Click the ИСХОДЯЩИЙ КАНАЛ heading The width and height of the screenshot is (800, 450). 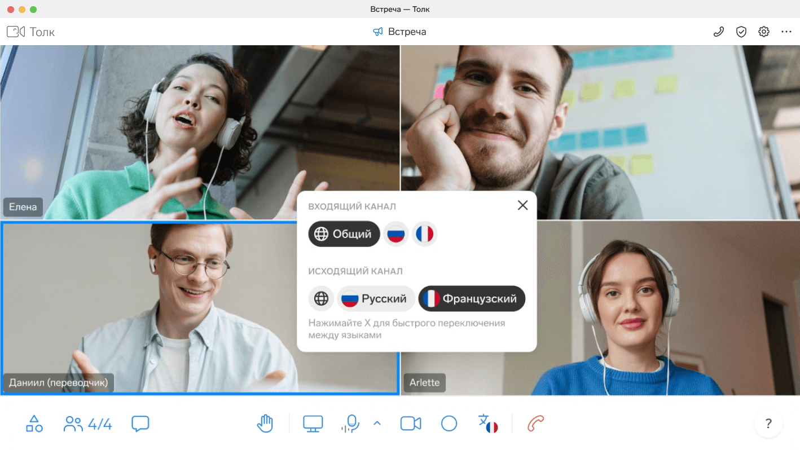point(355,271)
